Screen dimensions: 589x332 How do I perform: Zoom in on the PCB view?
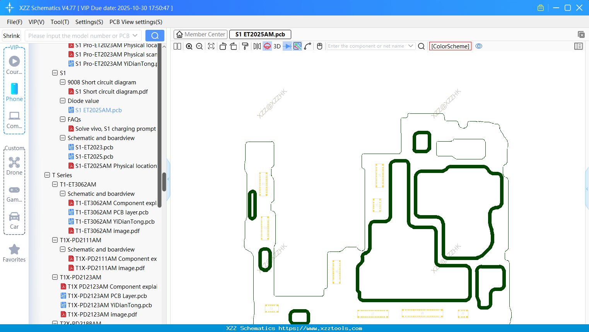point(189,46)
